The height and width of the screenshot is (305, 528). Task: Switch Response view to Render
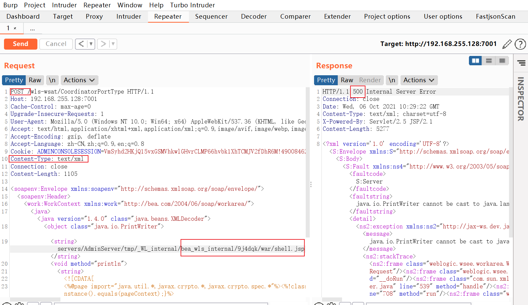pyautogui.click(x=370, y=80)
